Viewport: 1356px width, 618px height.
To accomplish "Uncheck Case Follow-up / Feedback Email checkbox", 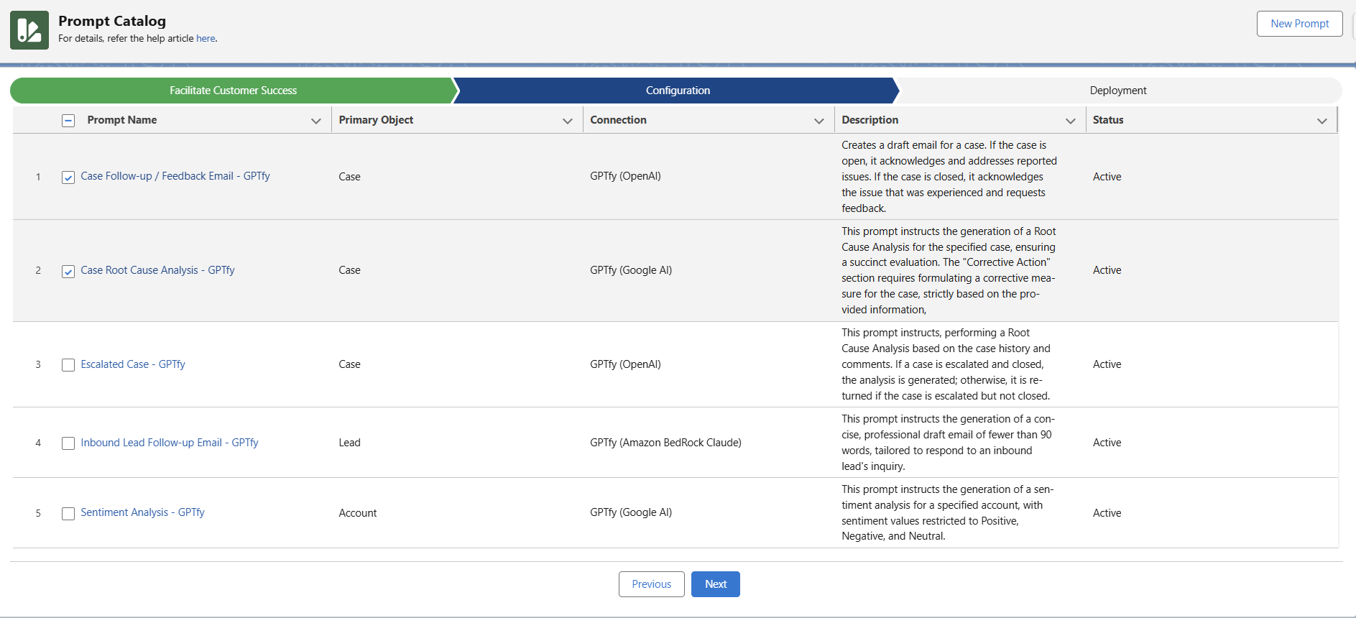I will (68, 177).
